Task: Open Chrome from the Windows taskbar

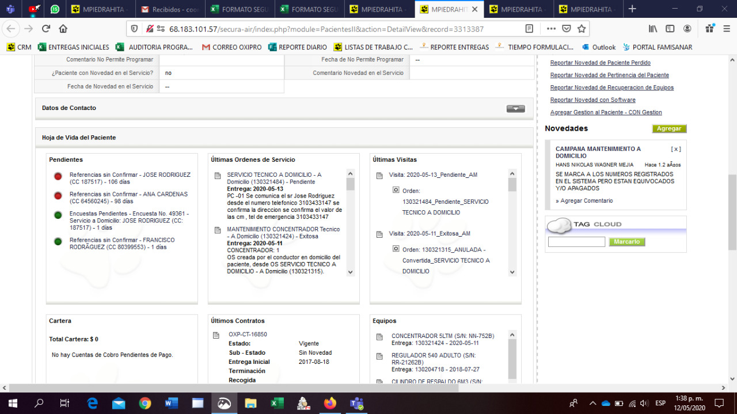Action: [x=145, y=403]
